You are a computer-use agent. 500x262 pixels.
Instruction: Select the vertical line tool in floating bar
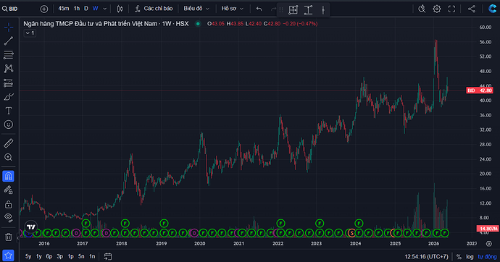tap(323, 10)
